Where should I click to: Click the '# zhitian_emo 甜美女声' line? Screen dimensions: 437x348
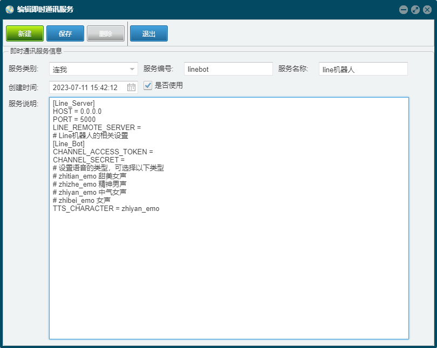[x=90, y=176]
